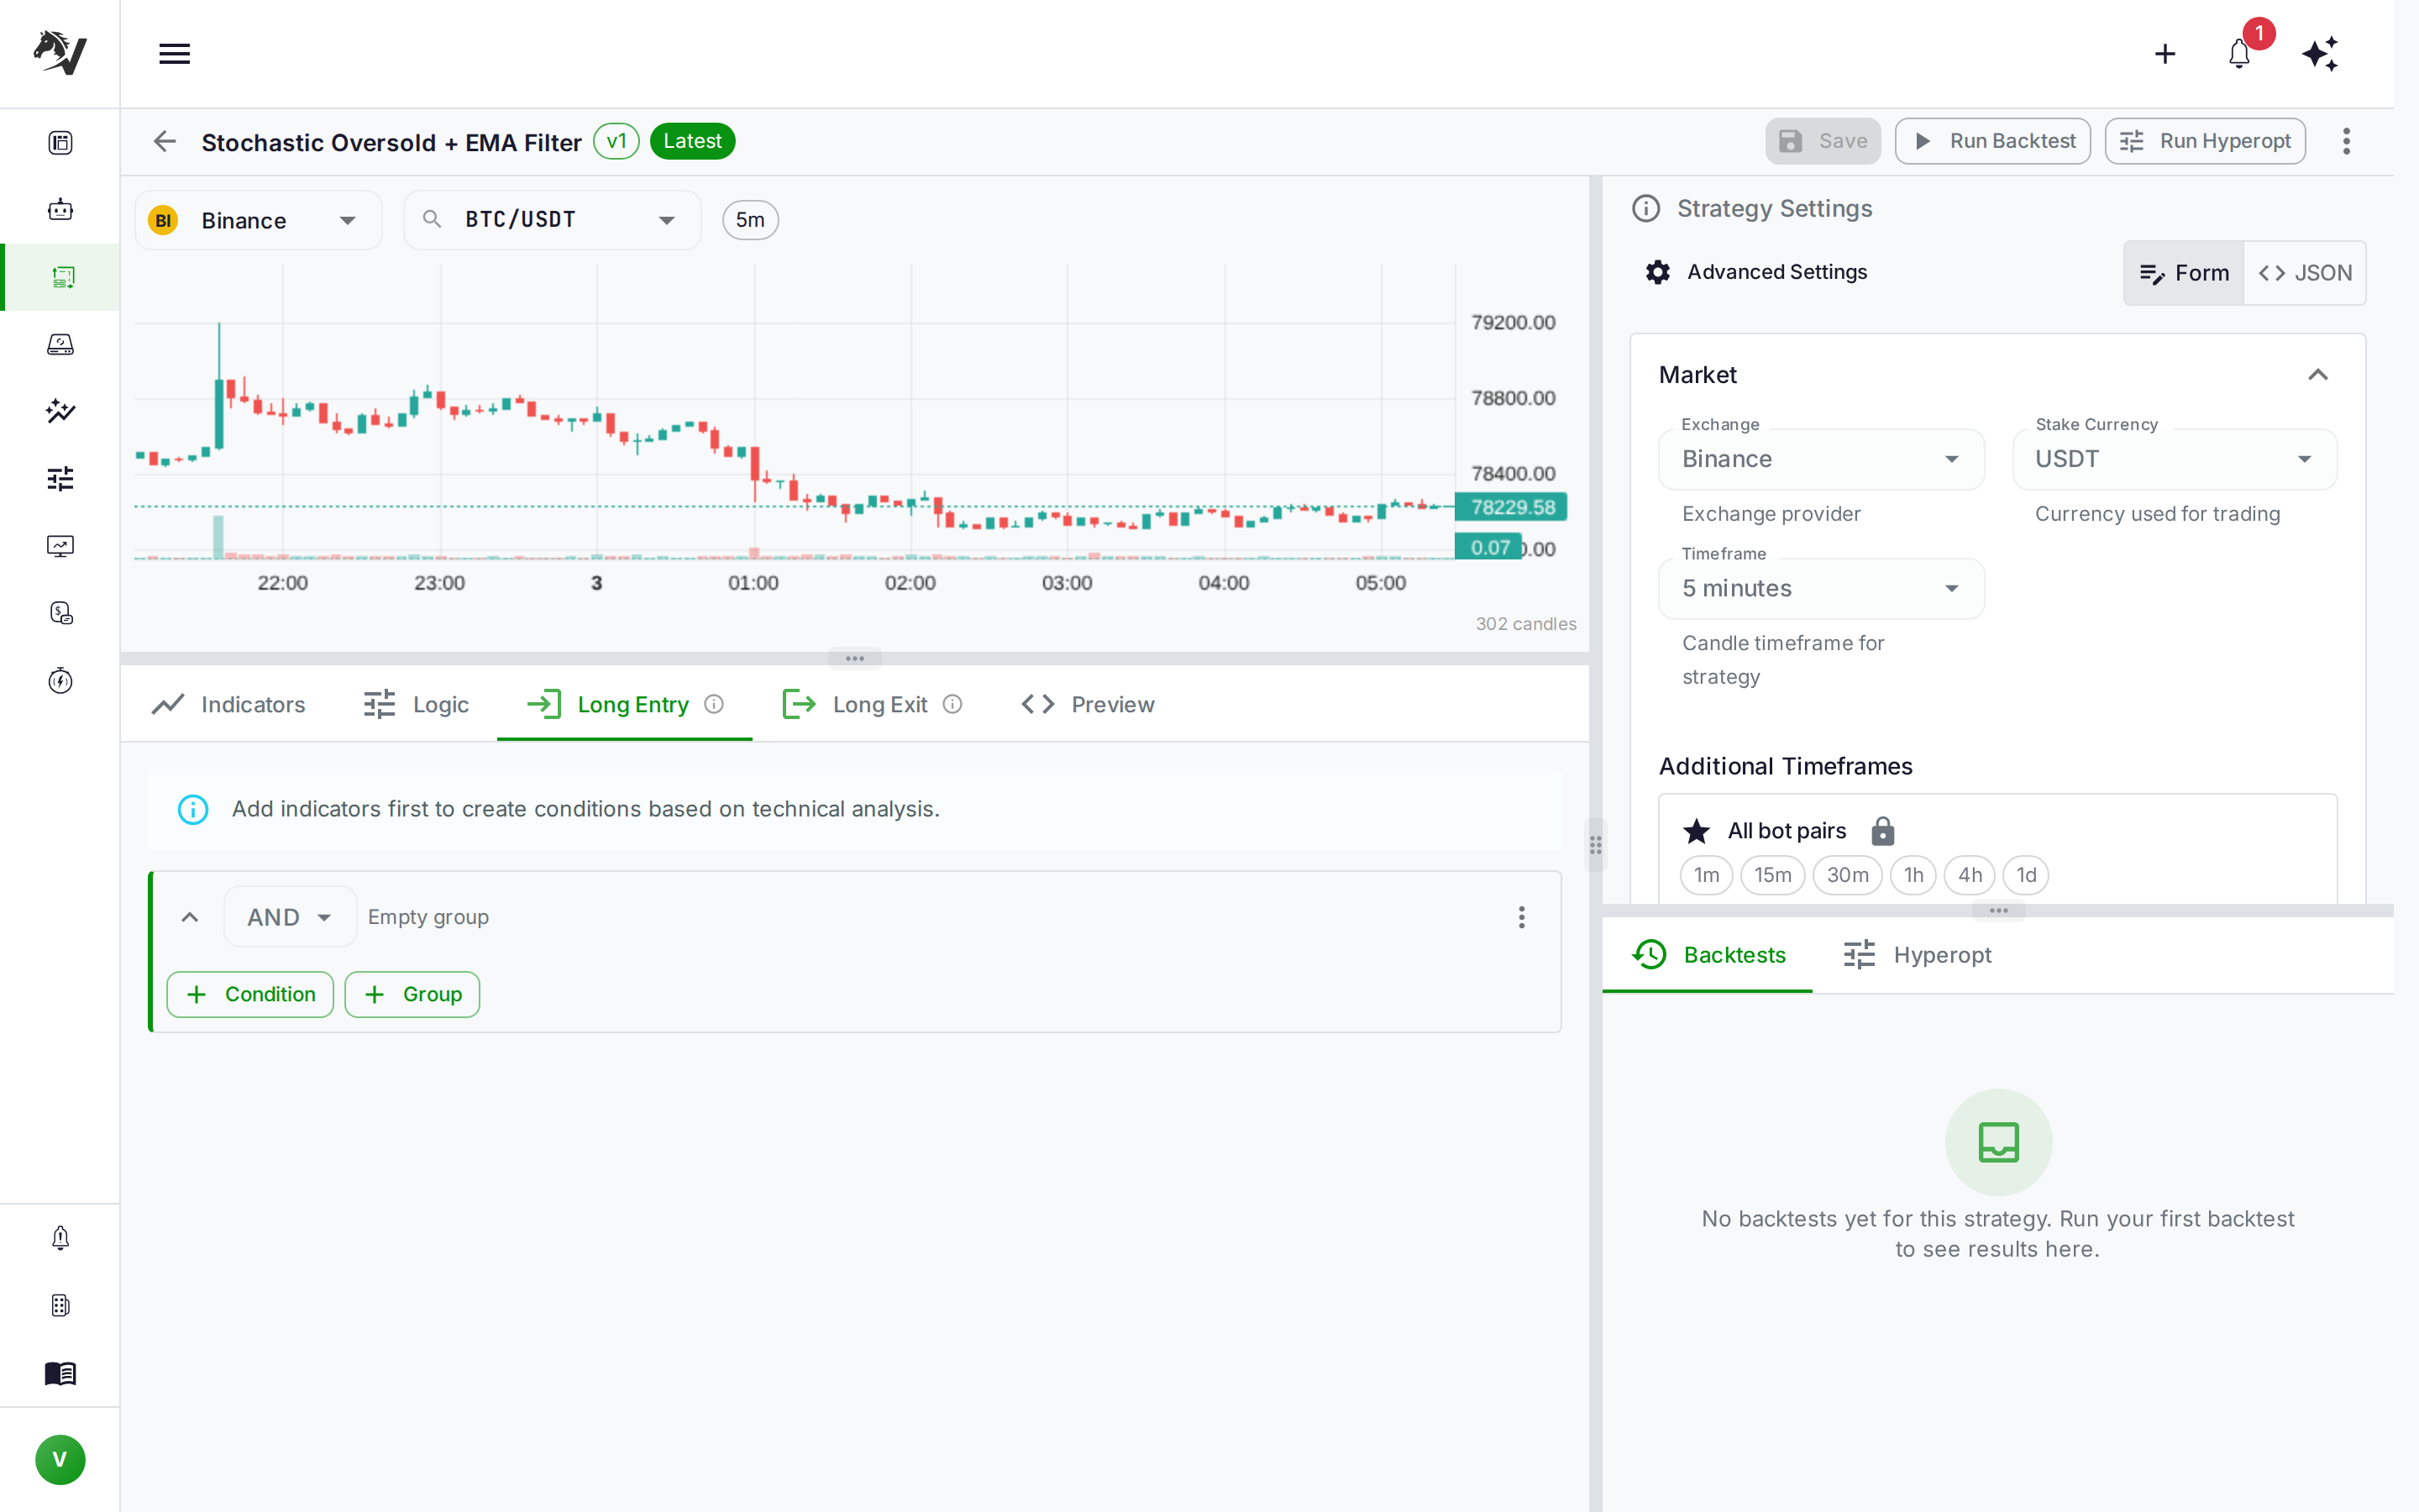Open the user avatar V
The height and width of the screenshot is (1512, 2419).
[60, 1460]
